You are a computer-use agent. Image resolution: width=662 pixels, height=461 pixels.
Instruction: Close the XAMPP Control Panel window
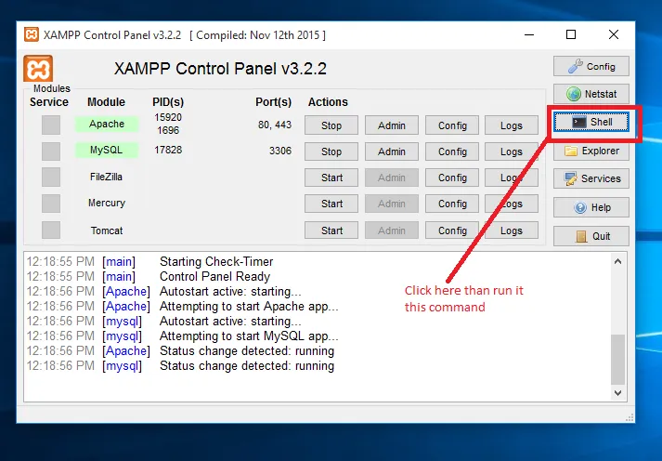pos(614,34)
